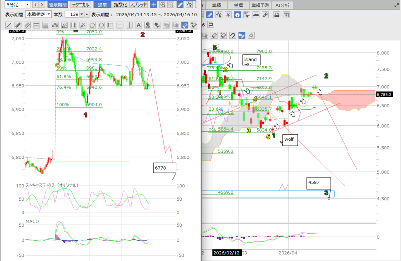401x261 pixels.
Task: Open the wrench settings icon
Action: pos(265,15)
